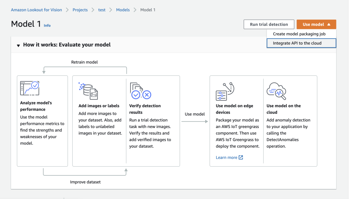Click the Add images or labels database icon
Image resolution: width=349 pixels, height=199 pixels.
[x=88, y=91]
